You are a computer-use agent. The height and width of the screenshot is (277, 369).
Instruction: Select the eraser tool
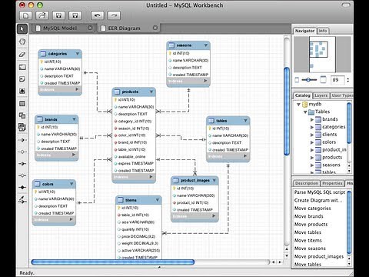click(x=22, y=54)
